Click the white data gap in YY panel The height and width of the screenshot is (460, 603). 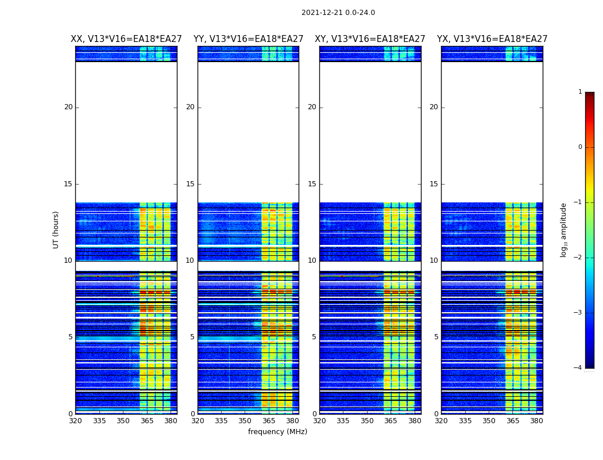point(248,132)
